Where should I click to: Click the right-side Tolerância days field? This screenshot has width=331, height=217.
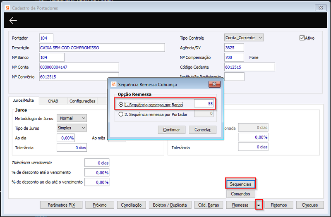click(253, 147)
